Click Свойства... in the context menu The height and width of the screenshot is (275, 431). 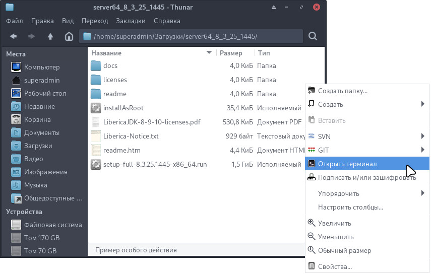[335, 266]
